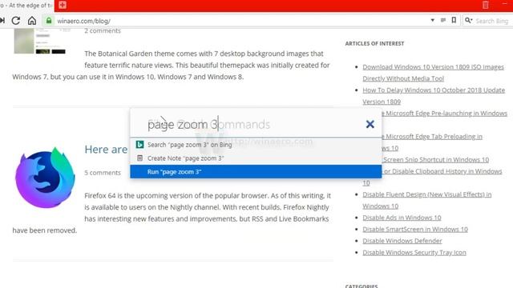Open the 5 comments link

point(103,173)
